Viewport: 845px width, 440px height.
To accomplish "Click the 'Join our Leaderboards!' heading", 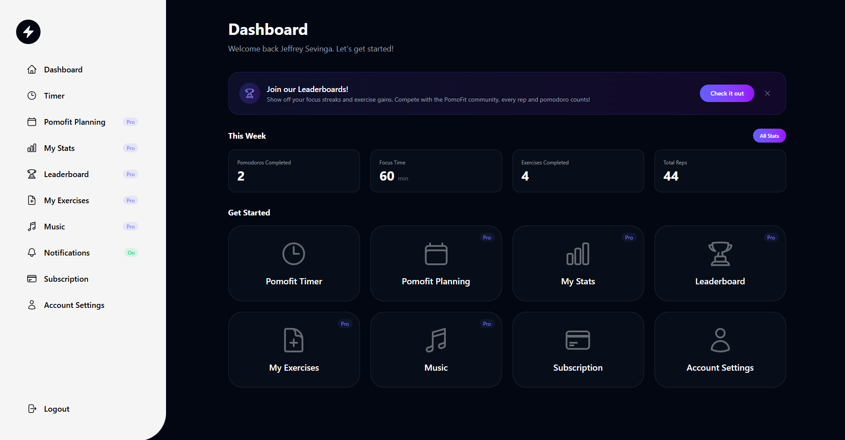I will pyautogui.click(x=307, y=89).
